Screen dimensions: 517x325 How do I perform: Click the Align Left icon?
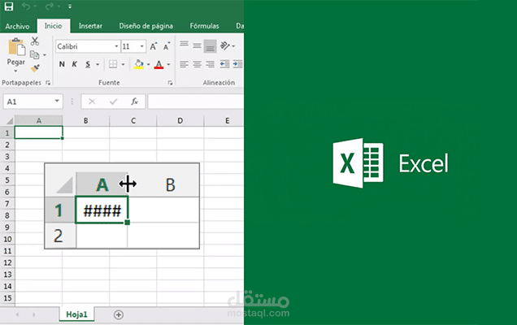click(x=184, y=64)
